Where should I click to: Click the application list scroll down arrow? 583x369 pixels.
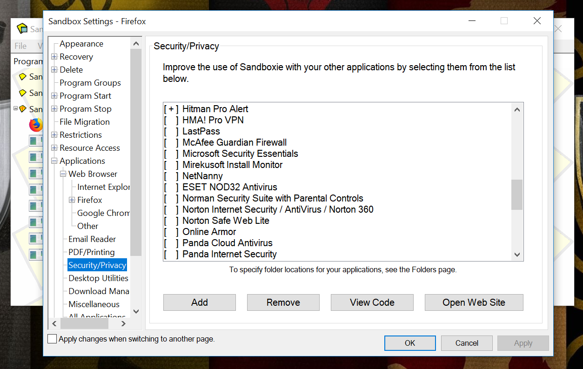(x=517, y=255)
